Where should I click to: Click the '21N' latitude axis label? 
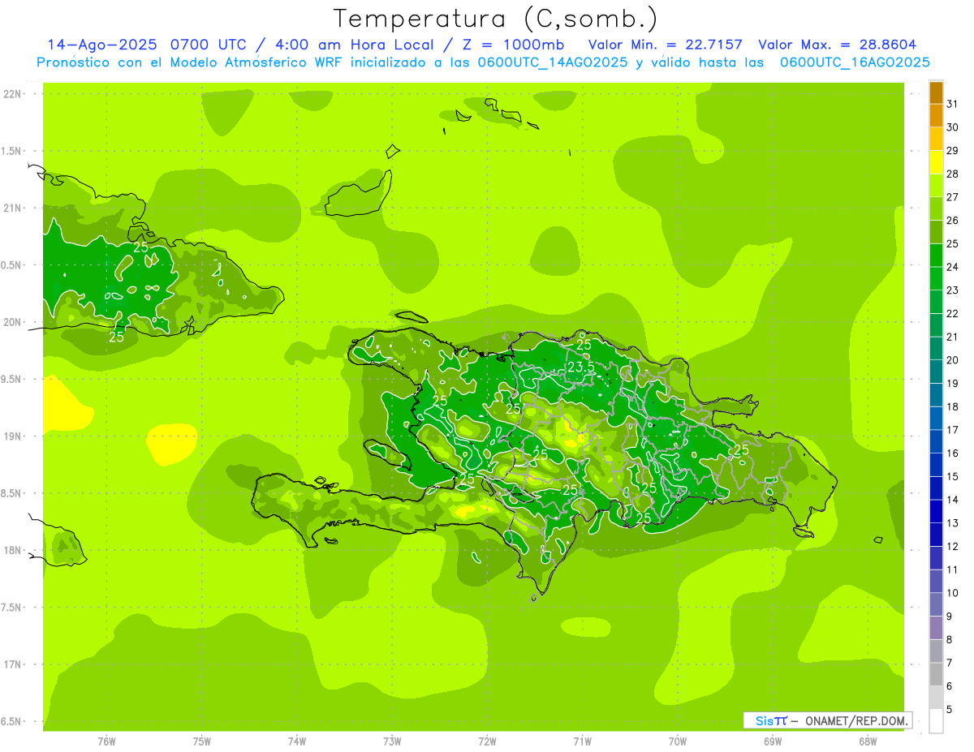(12, 208)
